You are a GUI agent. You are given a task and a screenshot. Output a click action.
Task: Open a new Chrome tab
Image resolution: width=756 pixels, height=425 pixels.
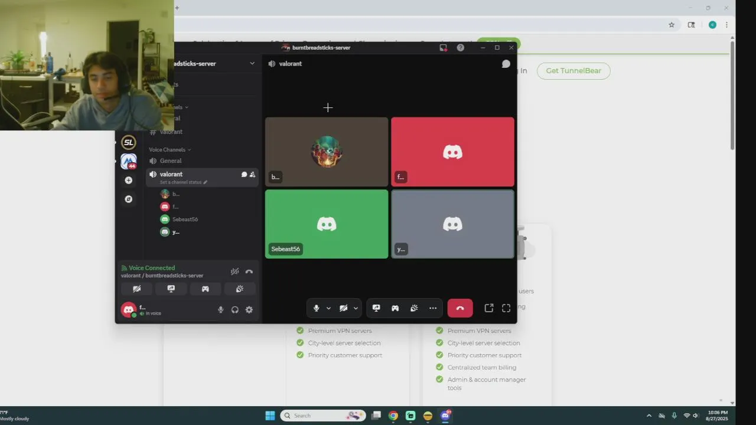[x=177, y=8]
